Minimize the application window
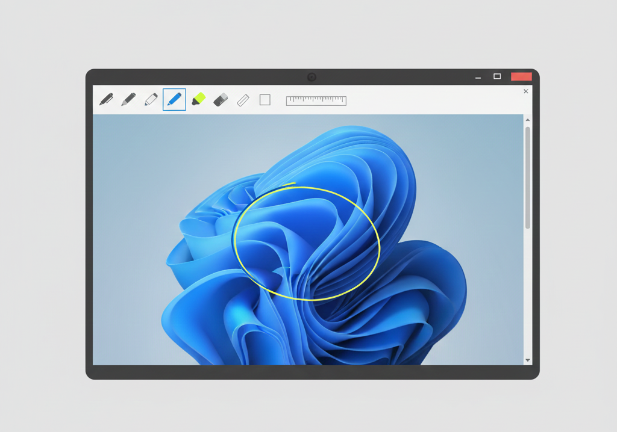This screenshot has width=617, height=432. click(479, 77)
